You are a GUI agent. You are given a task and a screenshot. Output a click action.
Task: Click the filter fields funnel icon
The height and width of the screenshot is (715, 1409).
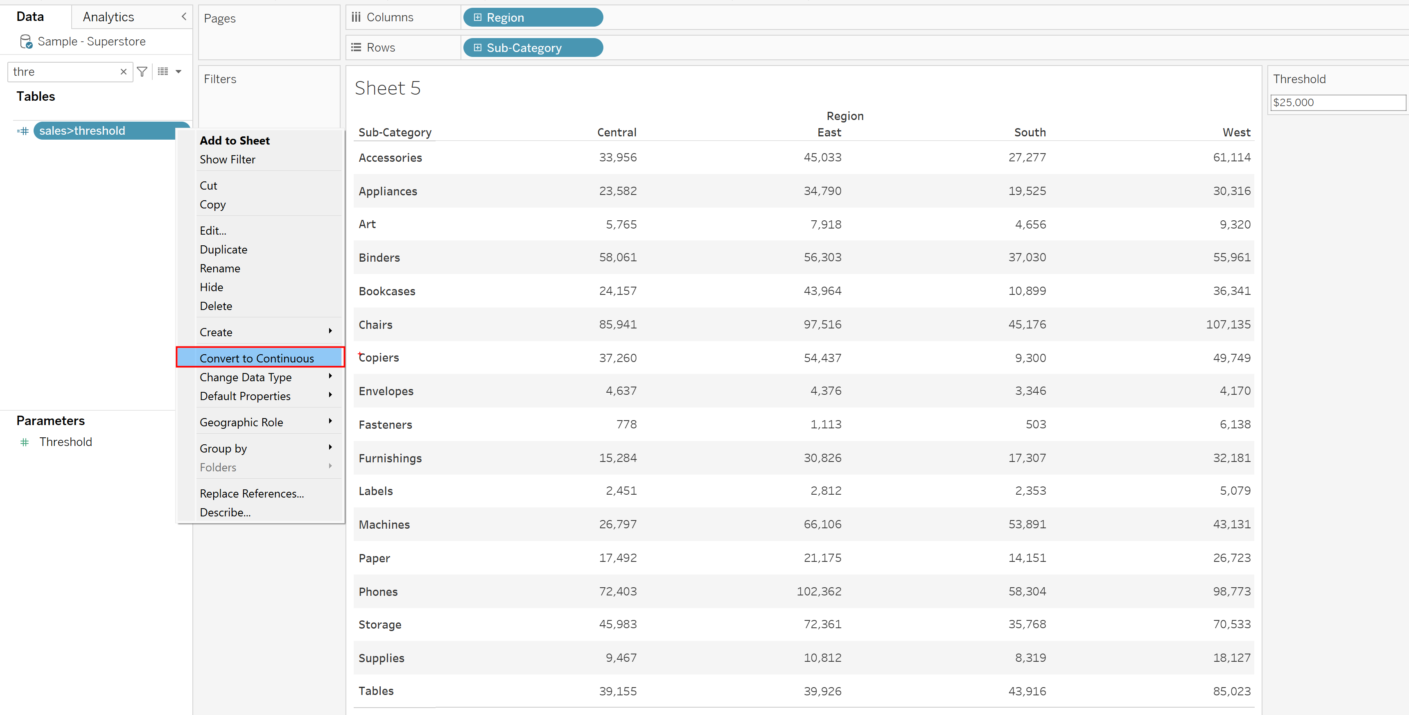pyautogui.click(x=142, y=72)
